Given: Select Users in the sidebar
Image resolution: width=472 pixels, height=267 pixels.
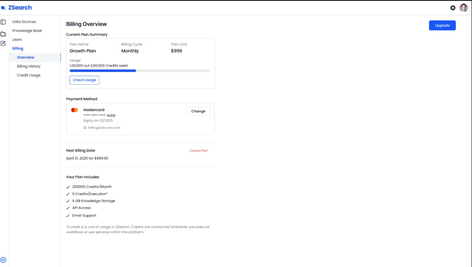Looking at the screenshot, I should pos(17,40).
